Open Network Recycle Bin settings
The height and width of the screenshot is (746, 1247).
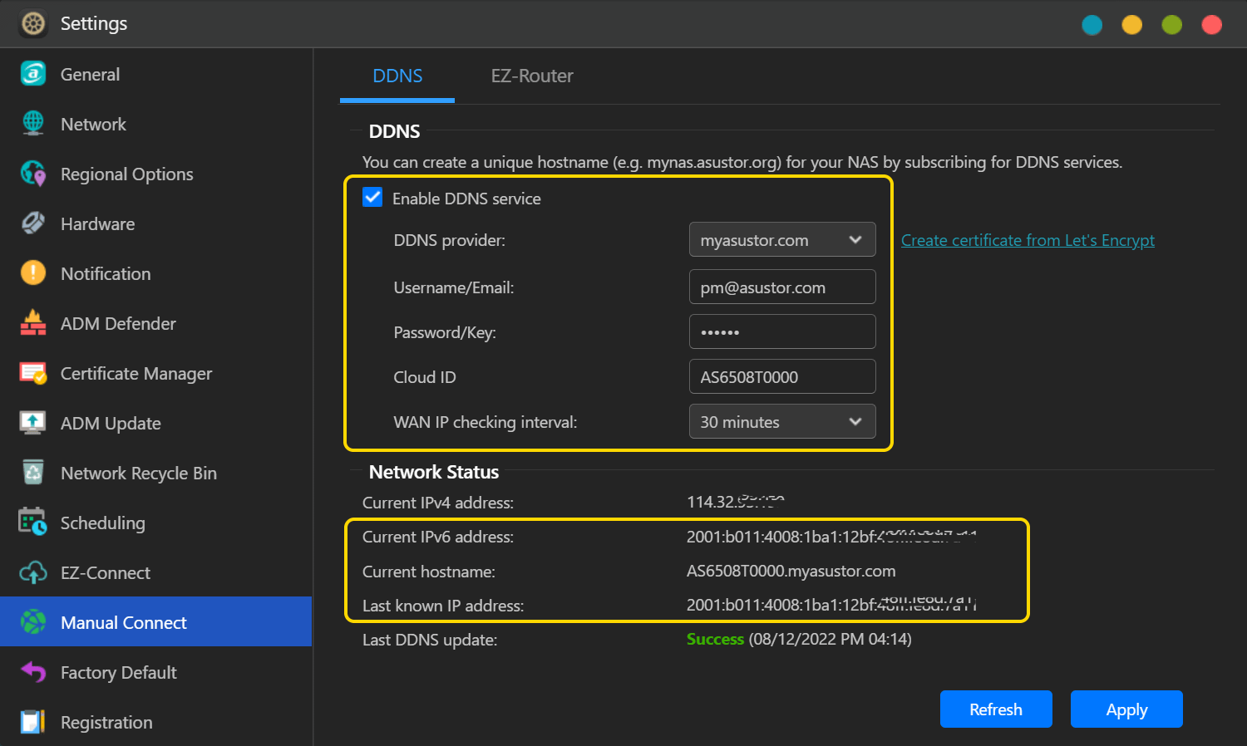156,473
